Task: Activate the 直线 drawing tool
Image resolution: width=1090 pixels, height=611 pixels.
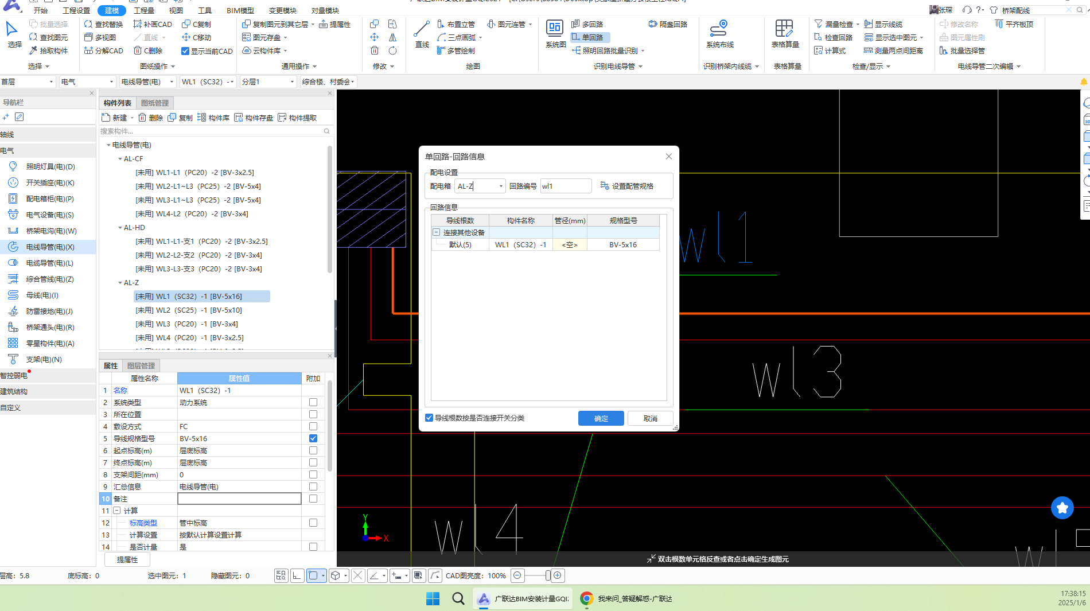Action: coord(422,34)
